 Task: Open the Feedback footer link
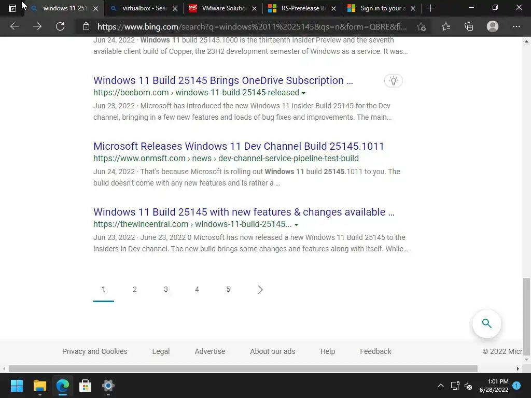point(375,351)
